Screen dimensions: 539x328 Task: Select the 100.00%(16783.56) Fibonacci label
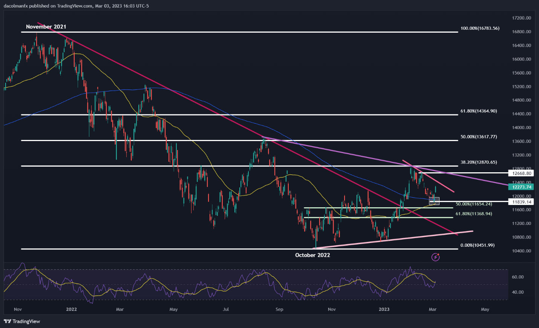480,28
